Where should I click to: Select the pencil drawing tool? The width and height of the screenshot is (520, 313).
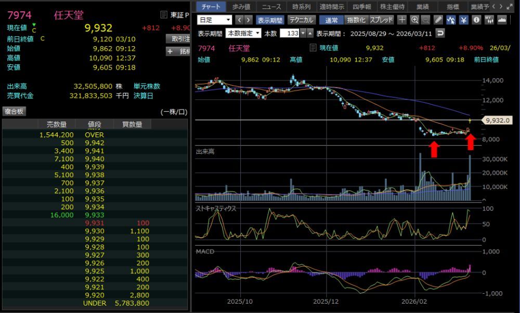coord(438,20)
